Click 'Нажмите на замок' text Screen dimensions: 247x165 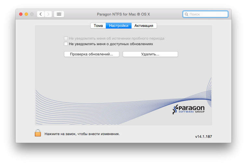pos(82,134)
